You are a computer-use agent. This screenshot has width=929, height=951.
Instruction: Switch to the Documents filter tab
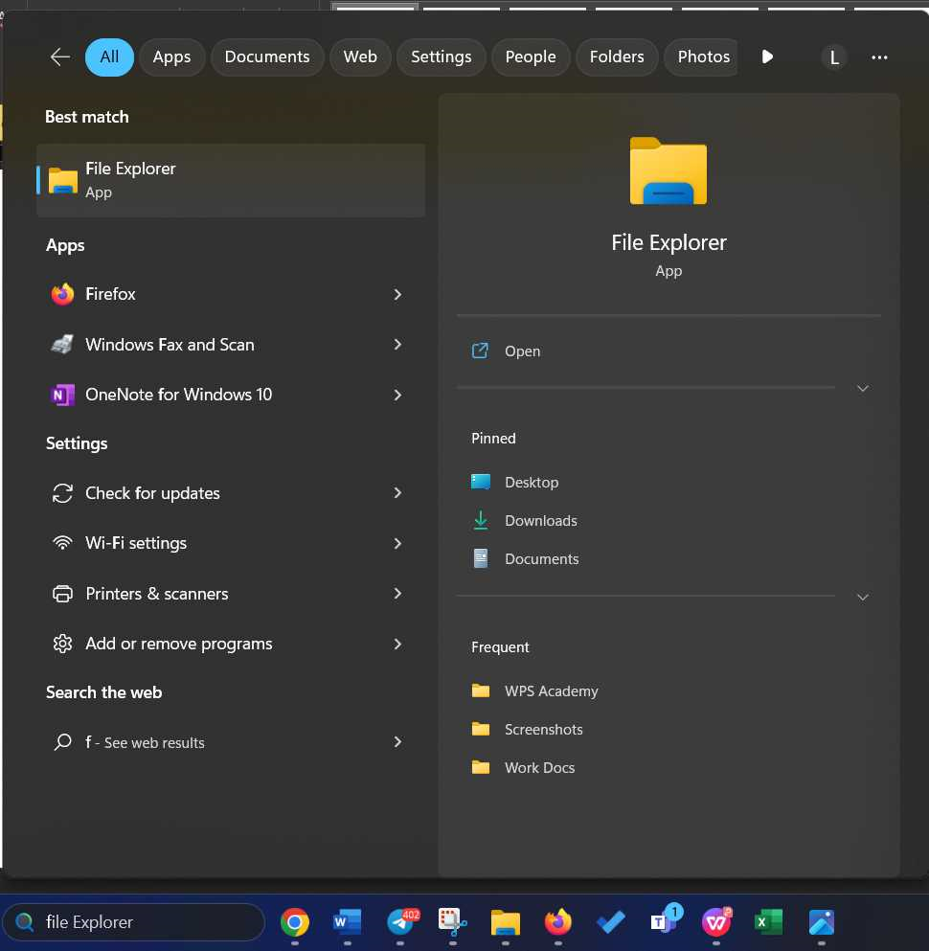point(267,57)
